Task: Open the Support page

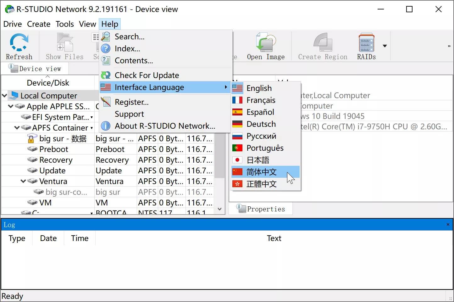Action: coord(129,114)
